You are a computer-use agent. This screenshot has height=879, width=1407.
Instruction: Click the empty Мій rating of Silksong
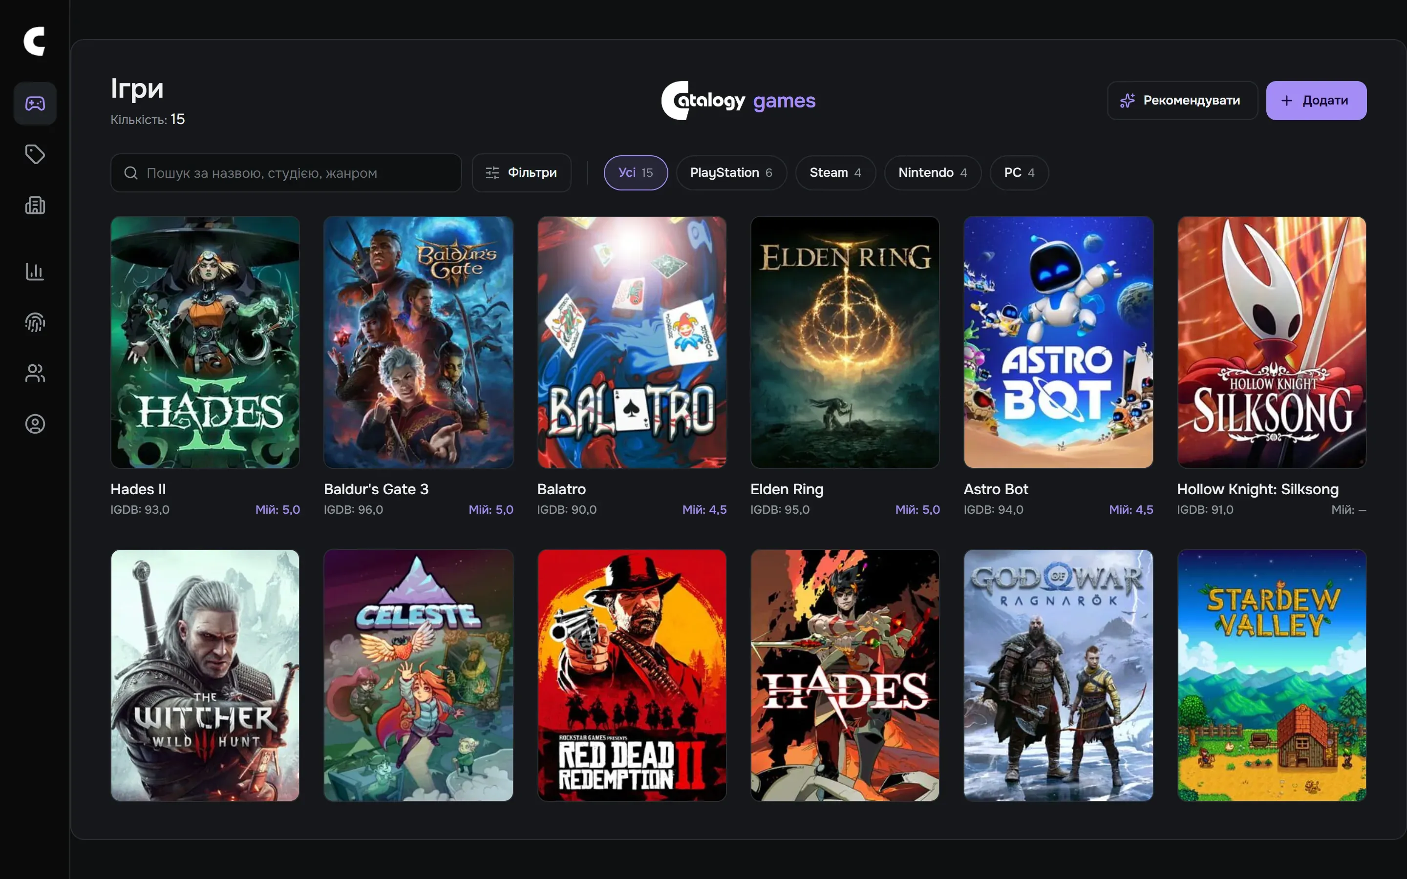click(1349, 510)
